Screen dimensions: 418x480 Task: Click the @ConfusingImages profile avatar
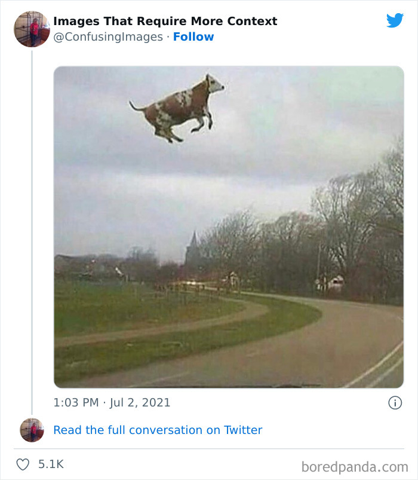[31, 29]
